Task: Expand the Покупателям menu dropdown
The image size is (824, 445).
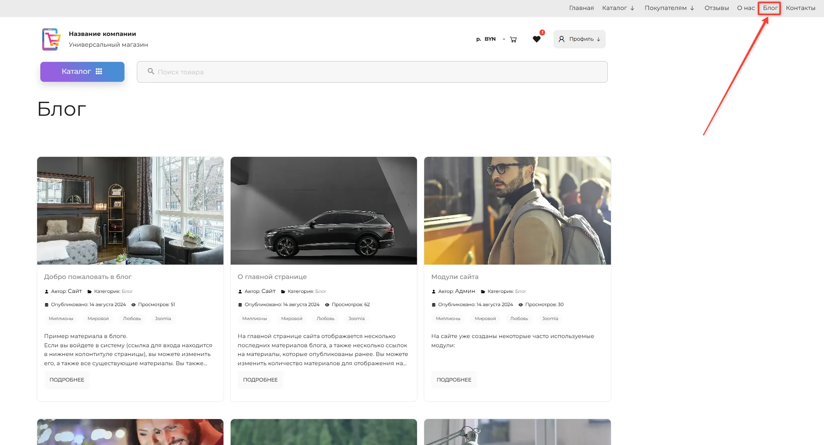Action: click(x=692, y=8)
